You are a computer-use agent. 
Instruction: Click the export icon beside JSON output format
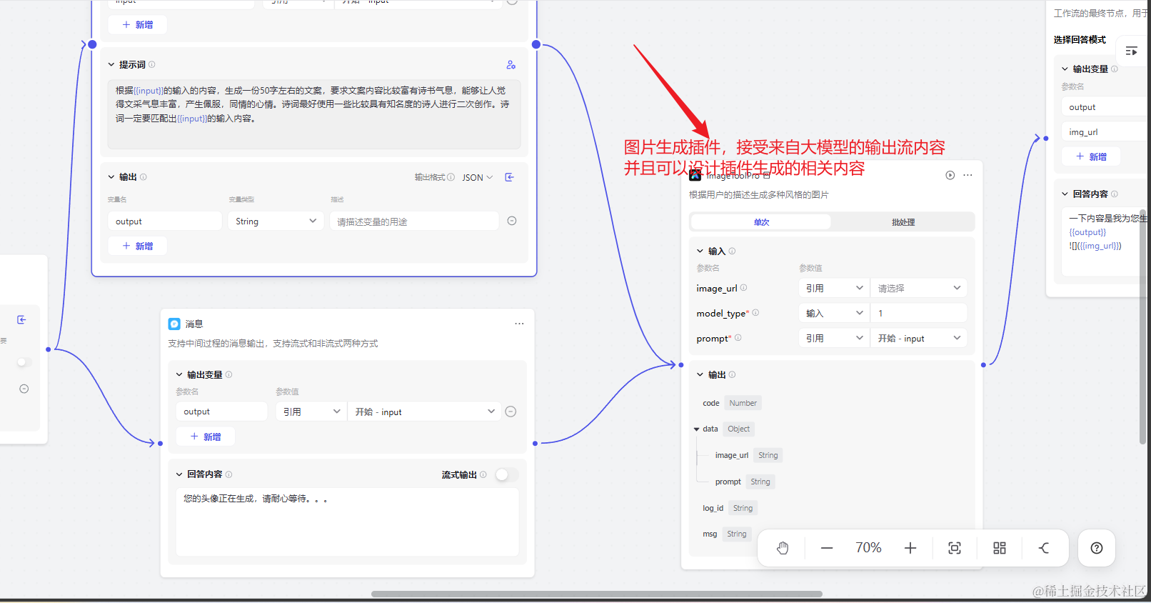[510, 177]
